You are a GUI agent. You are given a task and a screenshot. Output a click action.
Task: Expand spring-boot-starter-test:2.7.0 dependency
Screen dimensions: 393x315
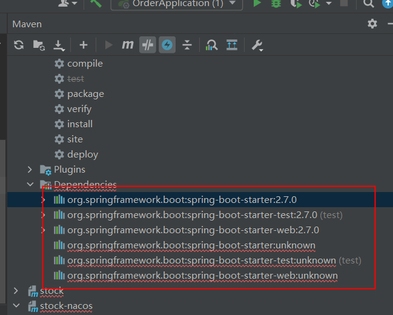tap(44, 215)
